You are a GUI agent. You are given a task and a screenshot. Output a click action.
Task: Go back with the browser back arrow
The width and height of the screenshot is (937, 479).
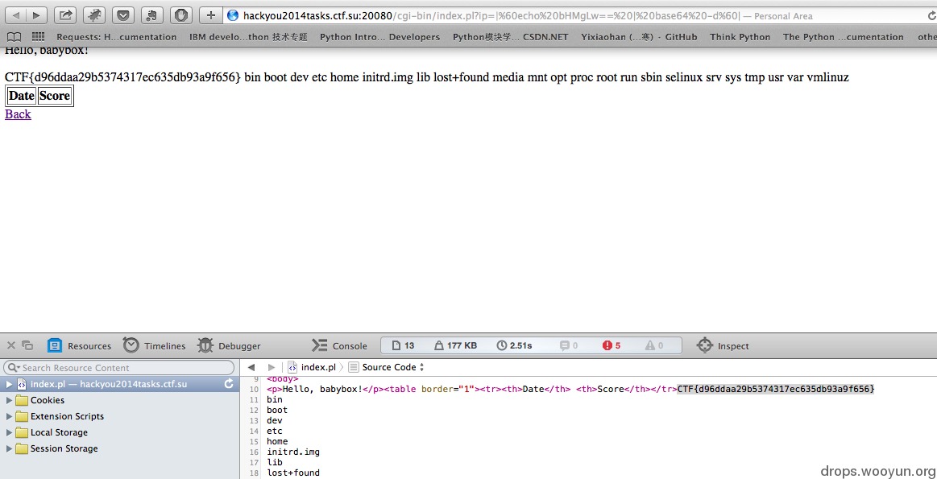click(15, 15)
